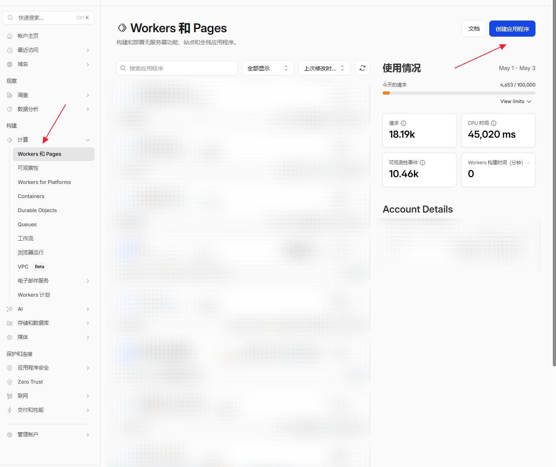Expand the 域名 submenu chevron

pos(88,64)
